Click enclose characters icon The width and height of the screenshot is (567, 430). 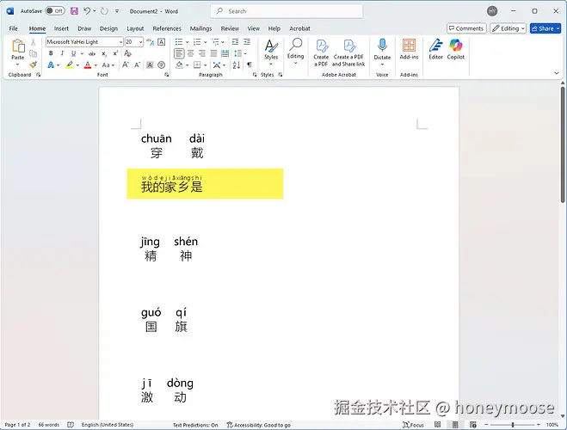coord(162,64)
